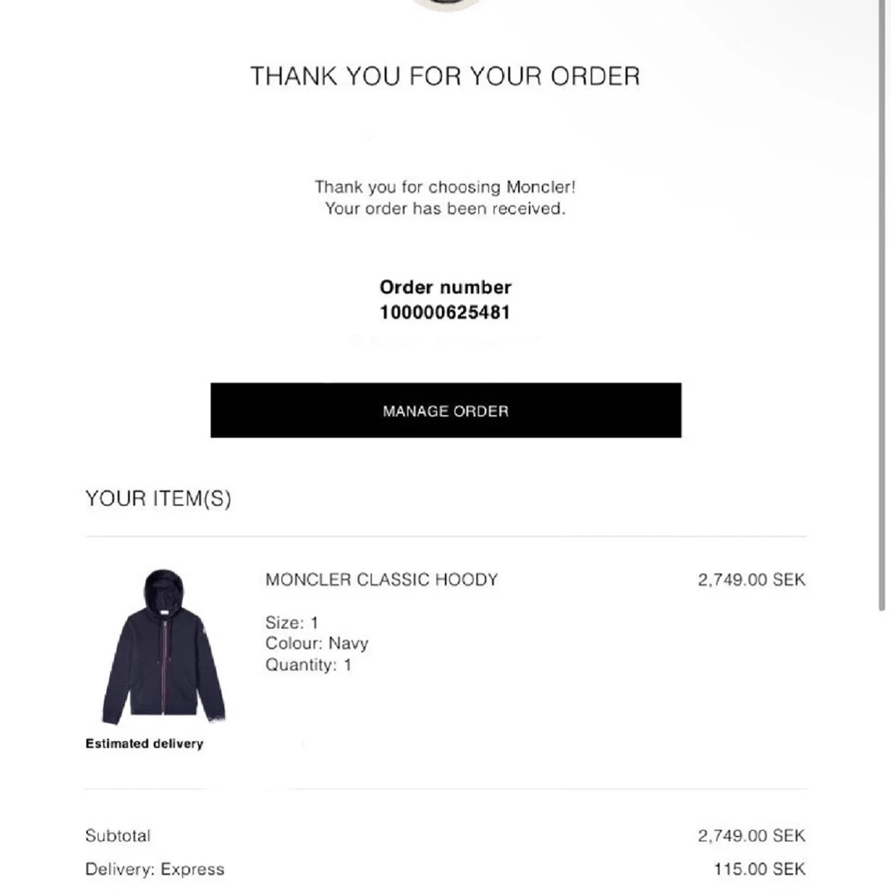Click the Delivery: Express label
The height and width of the screenshot is (891, 891).
point(154,869)
